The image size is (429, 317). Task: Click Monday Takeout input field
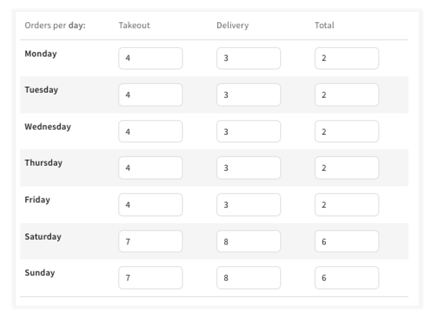click(150, 58)
